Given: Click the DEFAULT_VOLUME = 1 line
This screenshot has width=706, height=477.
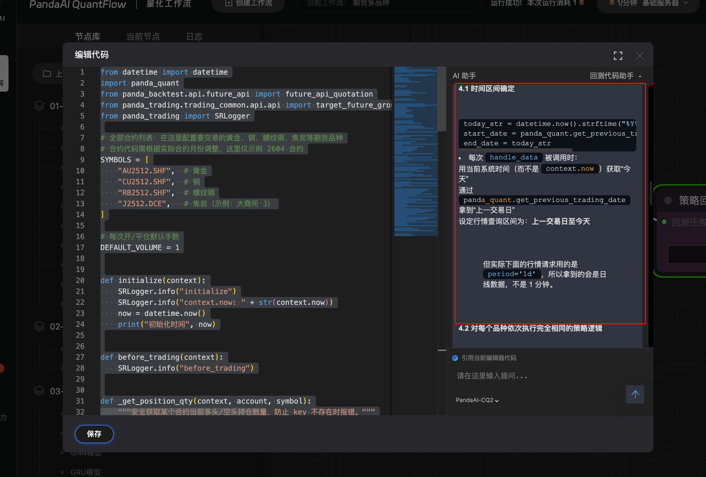Looking at the screenshot, I should 140,248.
